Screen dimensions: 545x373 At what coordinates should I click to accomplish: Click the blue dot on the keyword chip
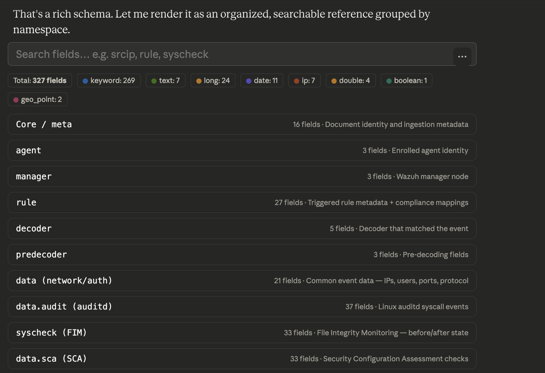click(85, 80)
